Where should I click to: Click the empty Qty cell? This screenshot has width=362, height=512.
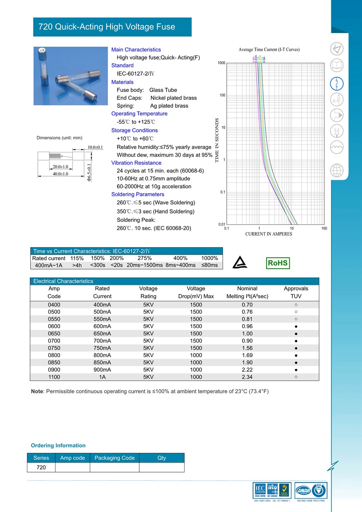tap(162, 467)
